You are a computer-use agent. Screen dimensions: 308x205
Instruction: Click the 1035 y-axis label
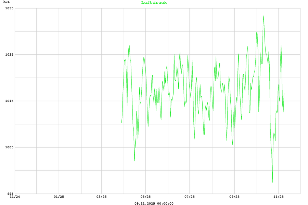tap(9, 8)
